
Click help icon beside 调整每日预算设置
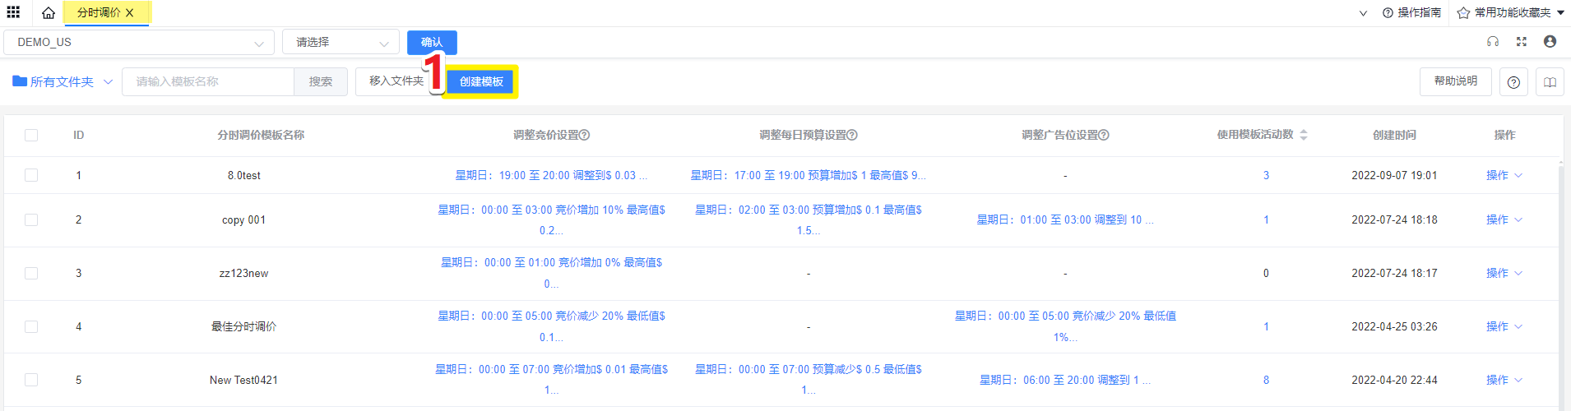[852, 135]
